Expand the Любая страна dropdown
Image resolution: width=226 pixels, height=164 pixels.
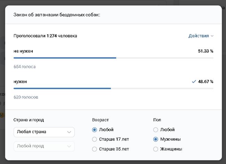coord(44,132)
